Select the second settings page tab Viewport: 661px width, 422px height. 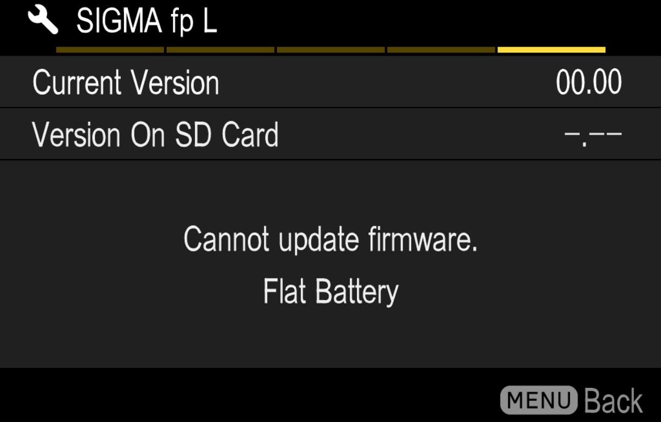click(x=220, y=50)
